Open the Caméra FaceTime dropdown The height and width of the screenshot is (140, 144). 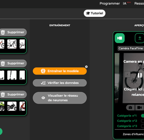(x=131, y=48)
